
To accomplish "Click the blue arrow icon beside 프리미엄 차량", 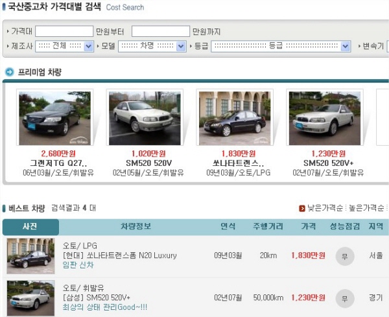I will (10, 72).
